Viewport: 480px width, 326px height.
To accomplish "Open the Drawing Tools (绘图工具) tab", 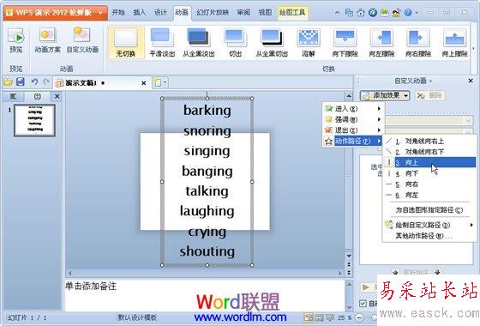I will click(292, 13).
